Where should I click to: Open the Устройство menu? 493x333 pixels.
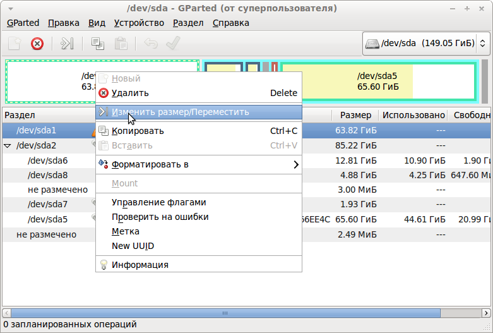(x=139, y=23)
